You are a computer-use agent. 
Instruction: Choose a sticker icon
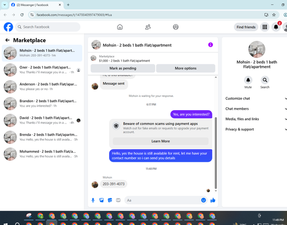110,200
